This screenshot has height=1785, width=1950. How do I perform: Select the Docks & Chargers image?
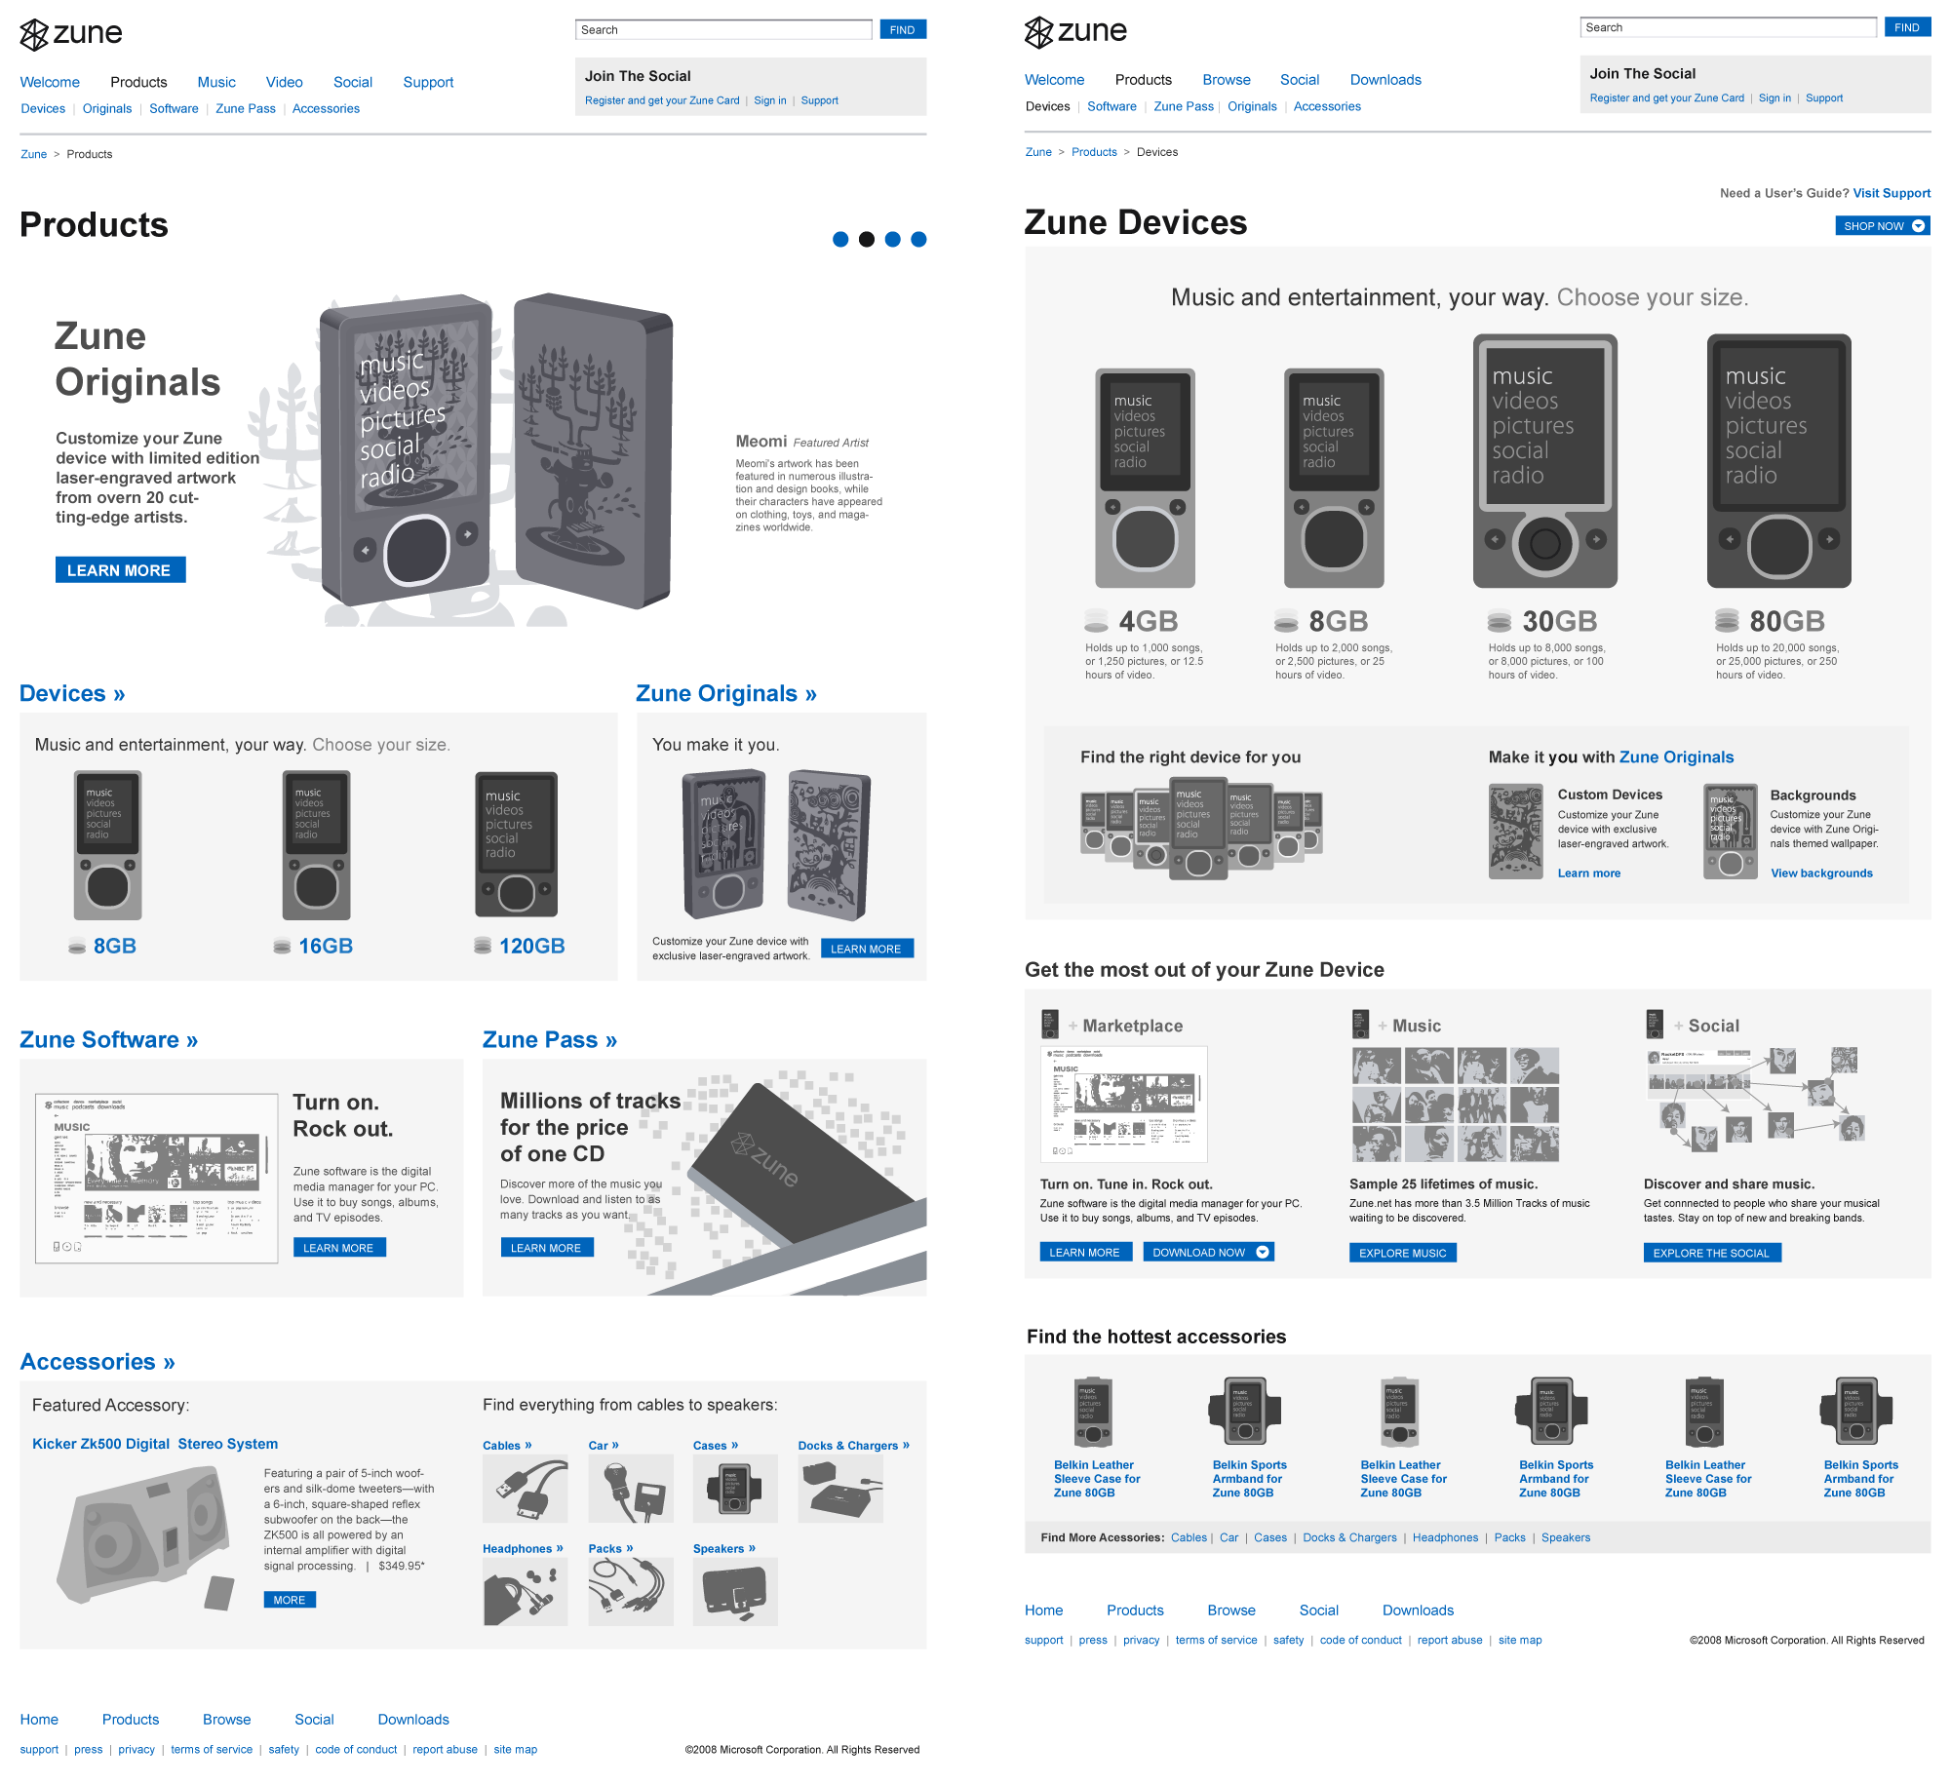pos(839,1489)
